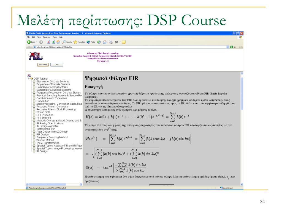Click the tree pane scroll right arrow
Image resolution: width=282 pixels, height=211 pixels.
[81, 184]
